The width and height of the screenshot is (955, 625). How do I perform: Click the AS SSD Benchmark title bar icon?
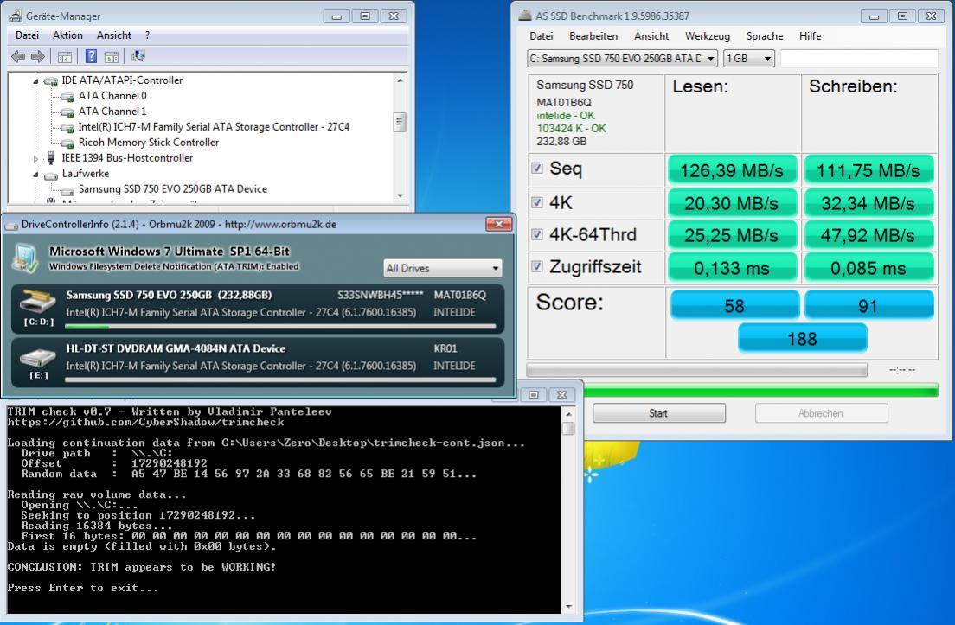(524, 16)
